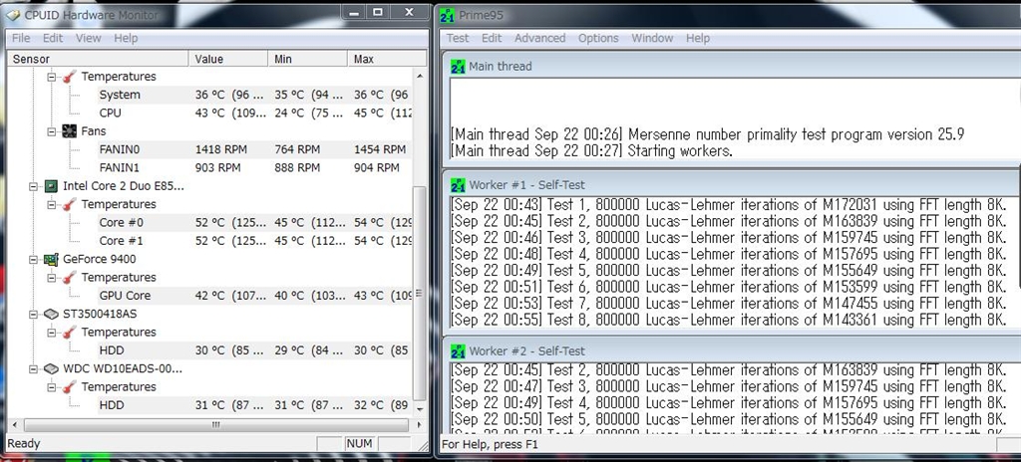Image resolution: width=1021 pixels, height=462 pixels.
Task: Open View menu in Hardware Monitor
Action: coord(88,39)
